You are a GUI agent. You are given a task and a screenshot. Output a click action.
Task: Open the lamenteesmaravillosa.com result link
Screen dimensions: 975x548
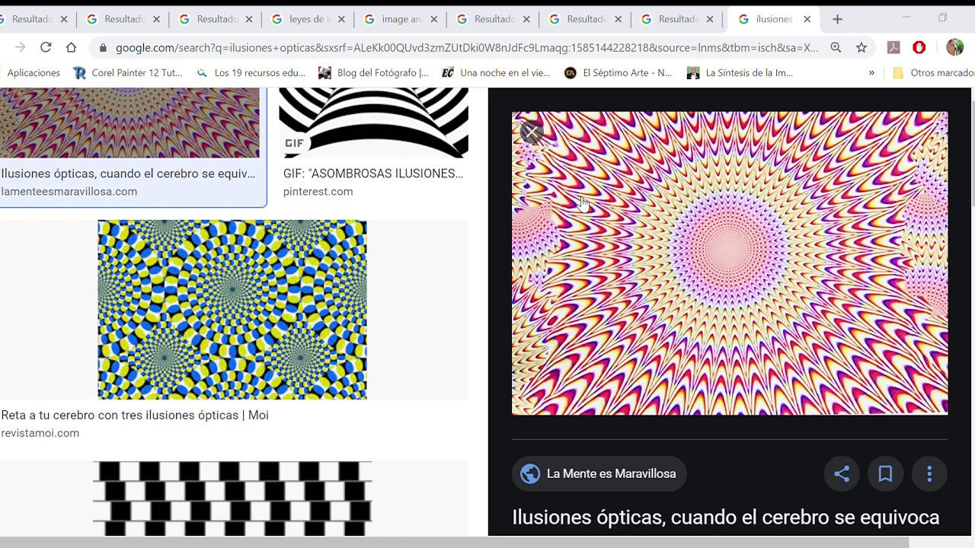[x=69, y=192]
